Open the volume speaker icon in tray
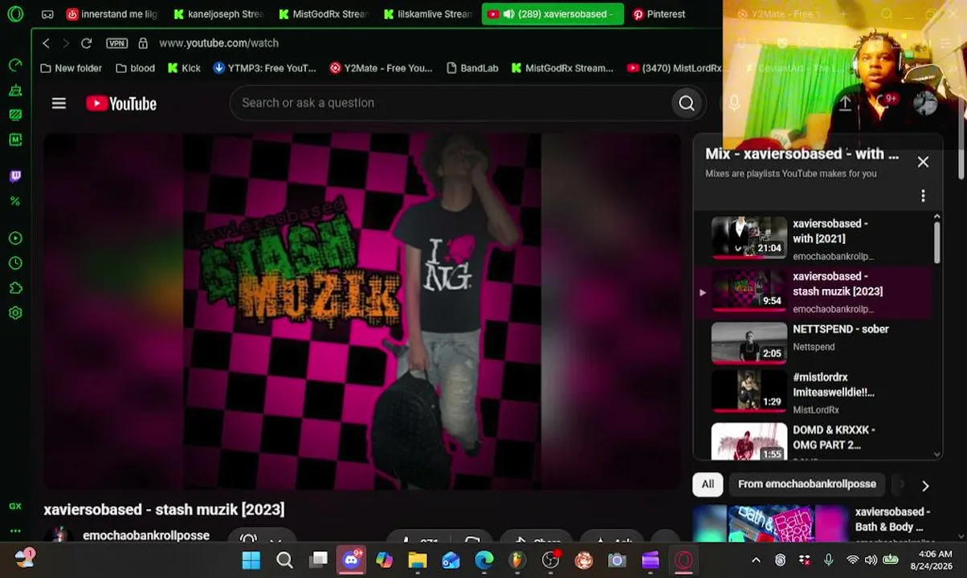The height and width of the screenshot is (578, 967). coord(871,560)
